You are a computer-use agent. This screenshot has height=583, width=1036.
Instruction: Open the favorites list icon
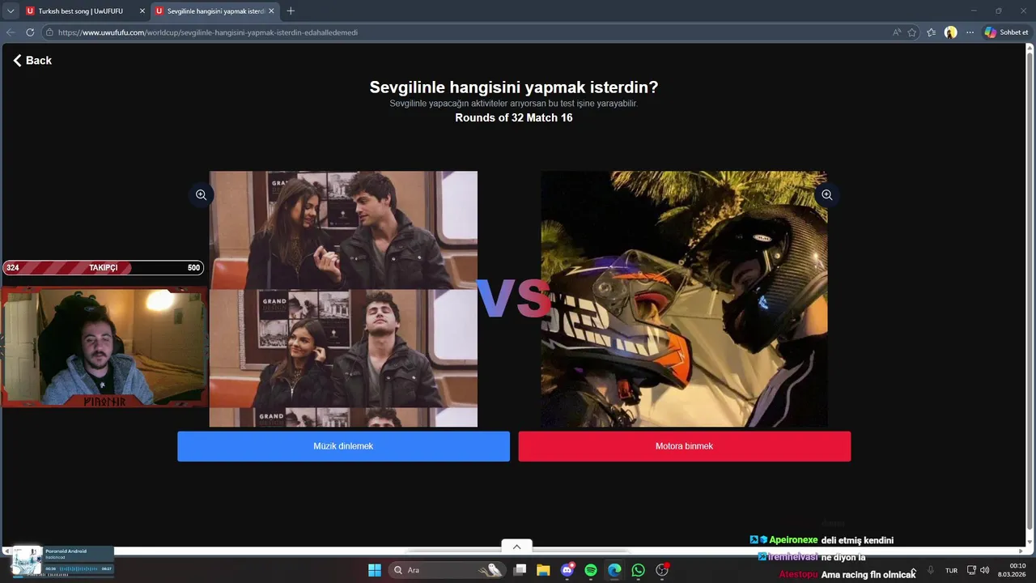[x=932, y=32]
